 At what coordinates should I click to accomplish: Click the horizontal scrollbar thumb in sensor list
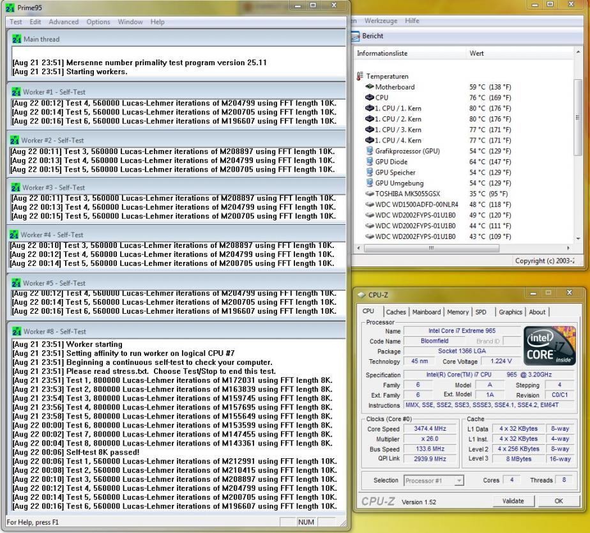pyautogui.click(x=432, y=248)
